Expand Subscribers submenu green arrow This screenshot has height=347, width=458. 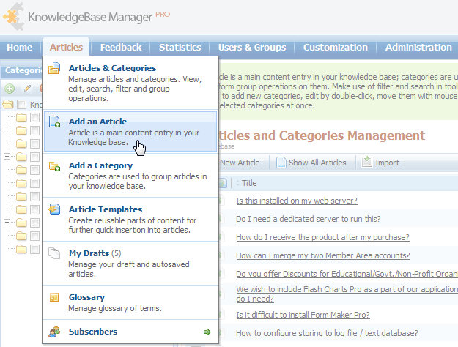pyautogui.click(x=207, y=332)
